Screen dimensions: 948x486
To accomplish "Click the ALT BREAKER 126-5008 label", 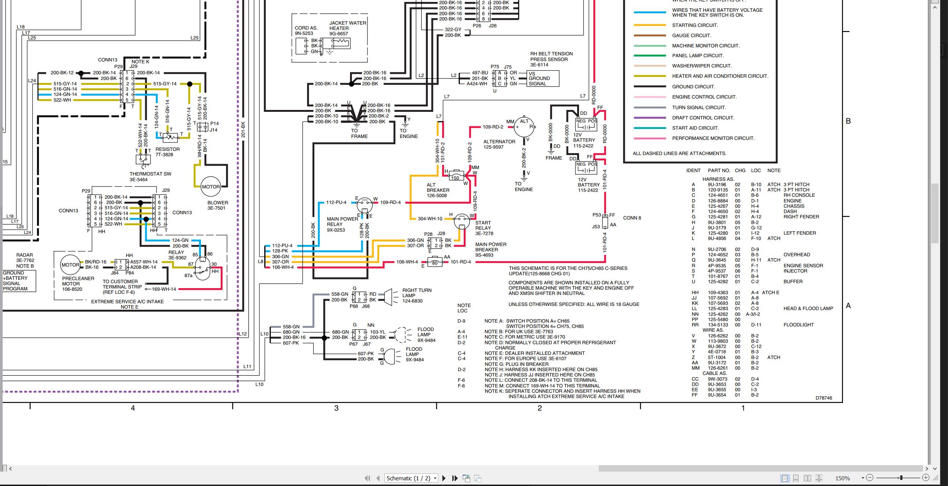I will click(x=438, y=190).
